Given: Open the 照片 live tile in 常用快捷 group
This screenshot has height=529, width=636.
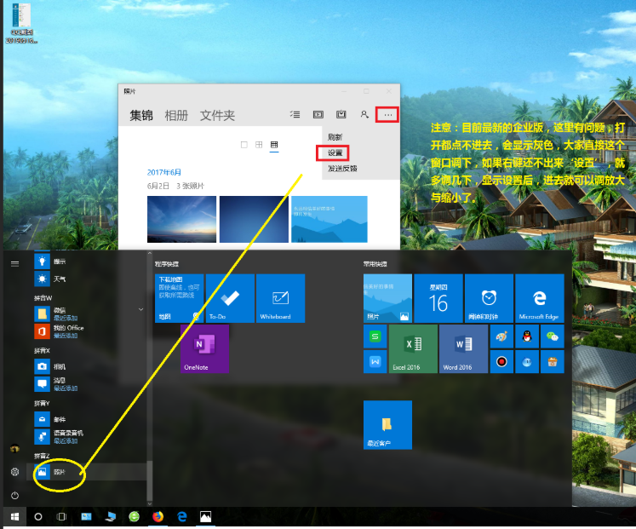Looking at the screenshot, I should pyautogui.click(x=387, y=298).
